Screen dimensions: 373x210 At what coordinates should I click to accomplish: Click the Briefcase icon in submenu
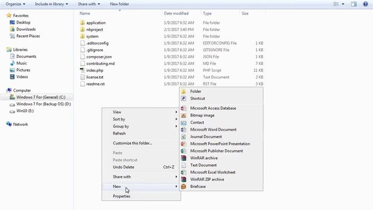(x=184, y=187)
